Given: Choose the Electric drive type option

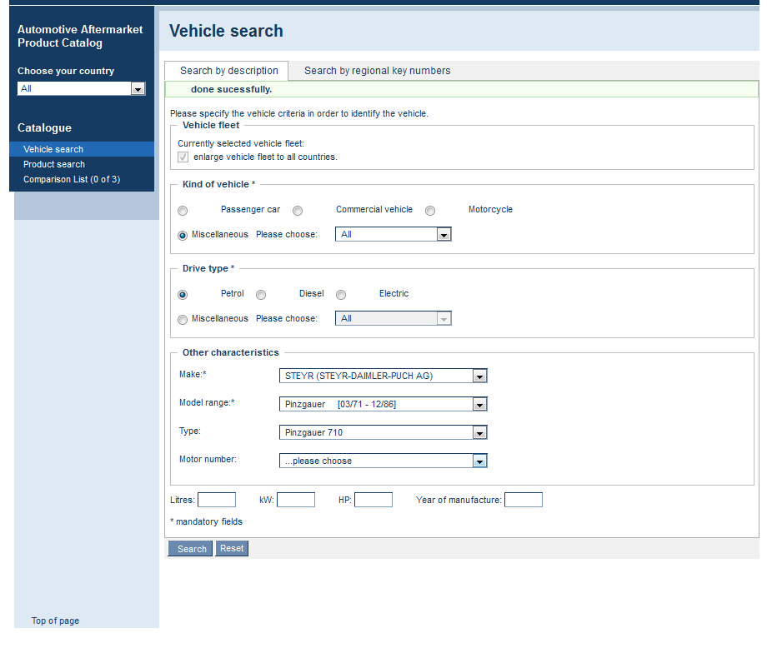Looking at the screenshot, I should pos(341,295).
